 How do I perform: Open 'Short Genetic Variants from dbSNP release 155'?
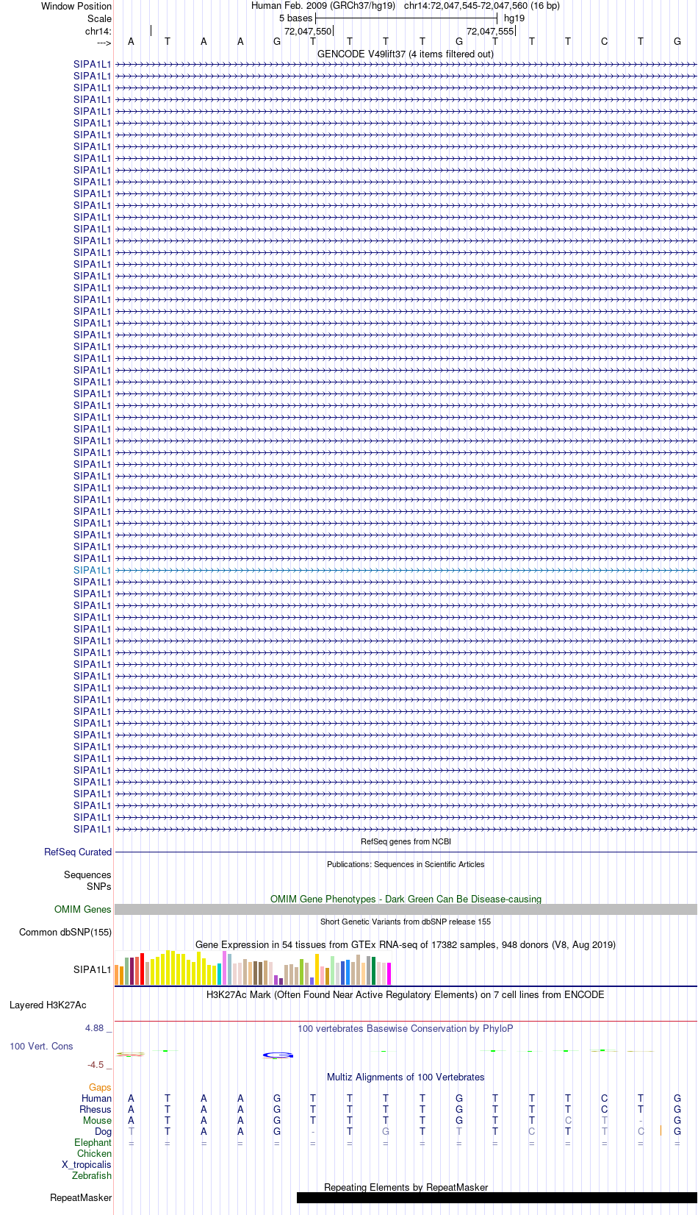406,922
